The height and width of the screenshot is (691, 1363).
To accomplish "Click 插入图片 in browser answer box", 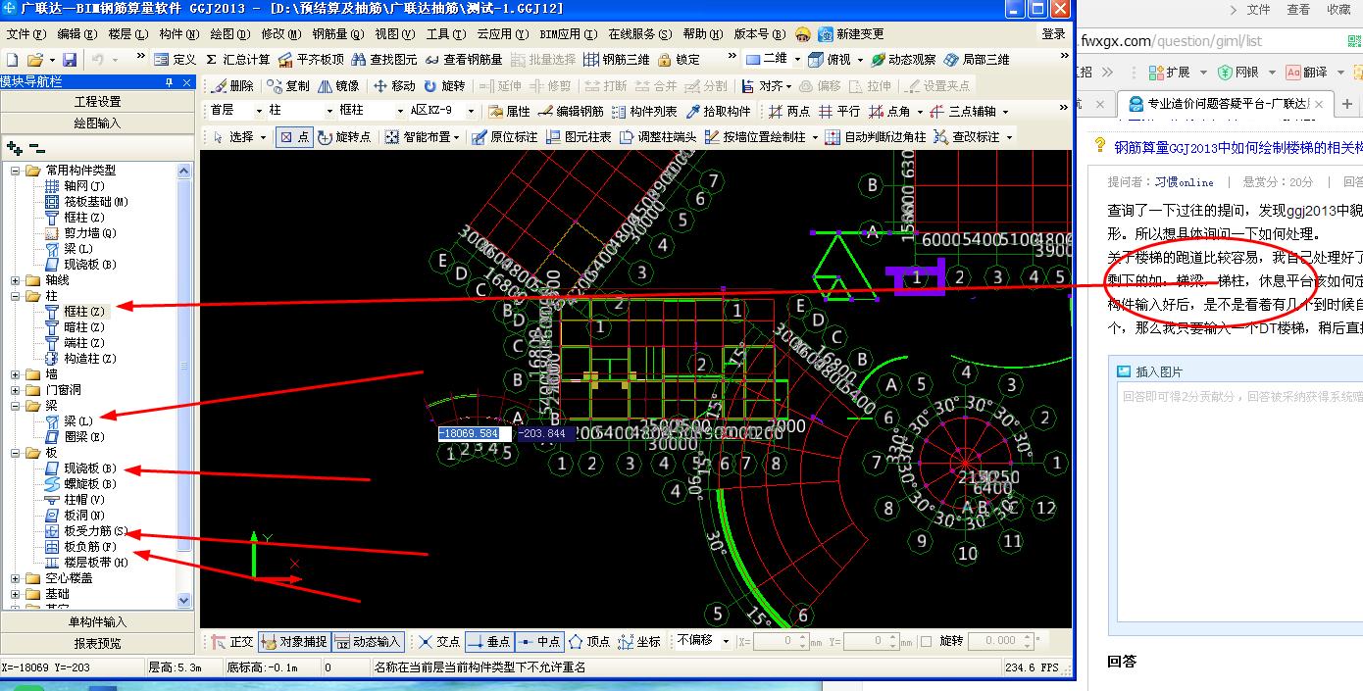I will coord(1150,371).
